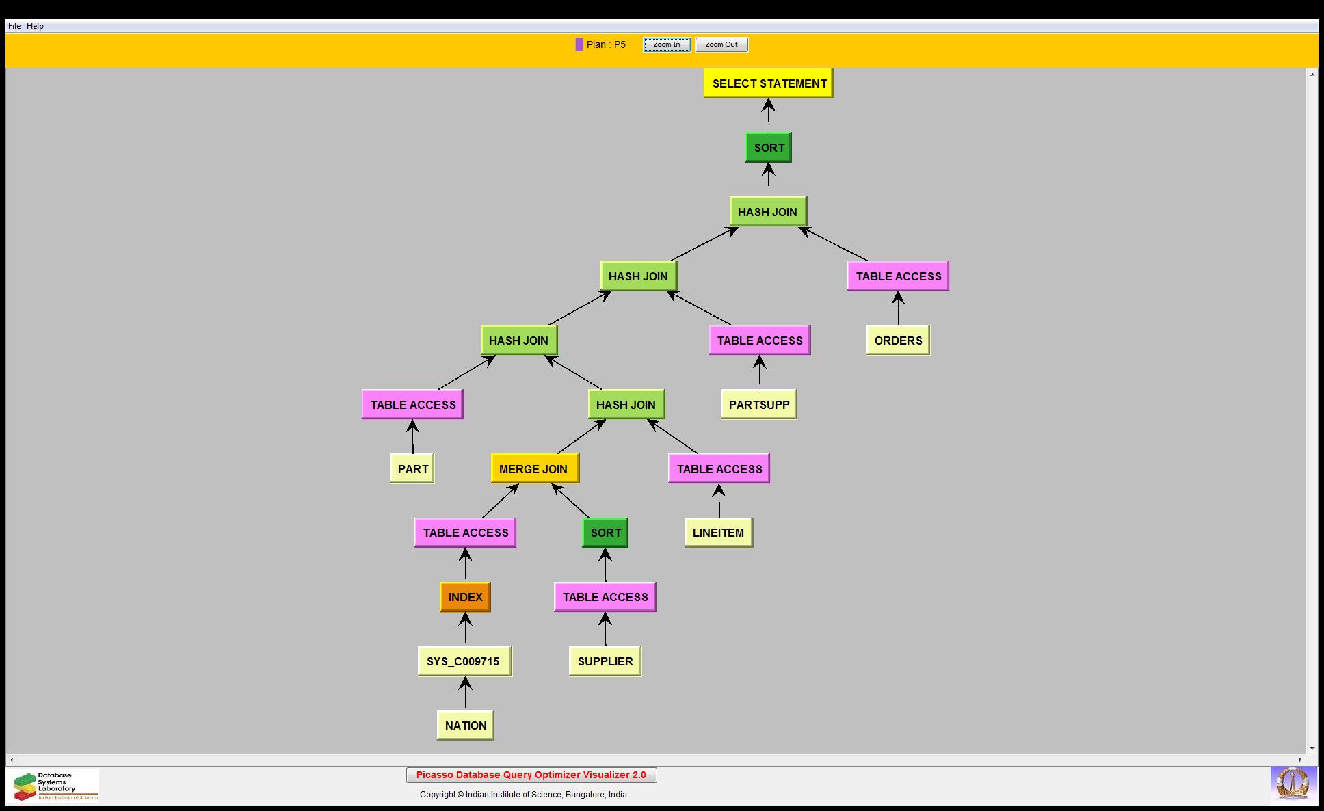
Task: Select the LINEITEM table node
Action: click(718, 533)
